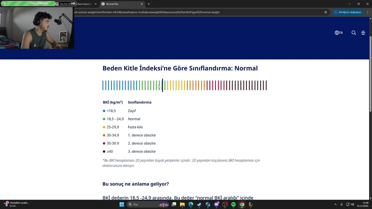Click the 'BKİ (kg/m²)' column header
The image size is (372, 209).
113,102
